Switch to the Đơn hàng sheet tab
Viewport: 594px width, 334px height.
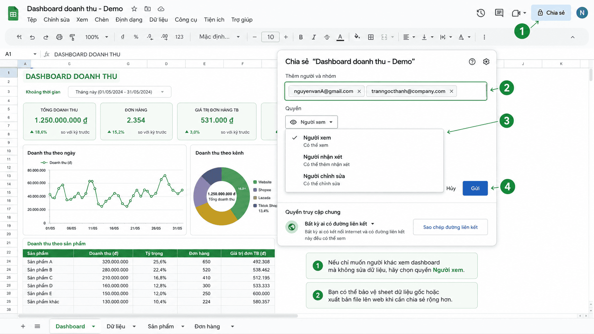207,327
